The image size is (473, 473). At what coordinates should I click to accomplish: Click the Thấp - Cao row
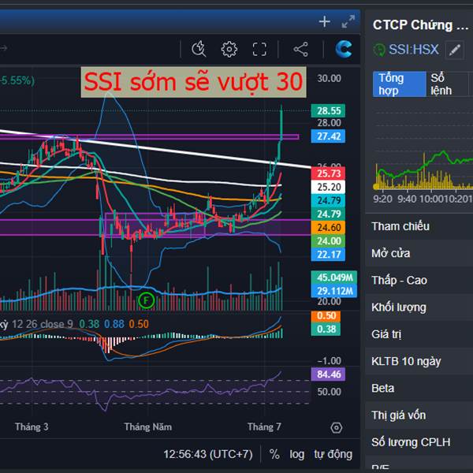click(419, 280)
